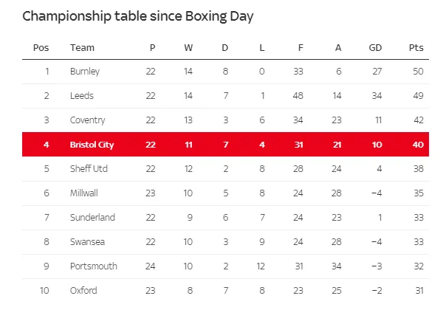Click Bristol City's 40 points cell
Screen dimensions: 446x310
(x=418, y=145)
